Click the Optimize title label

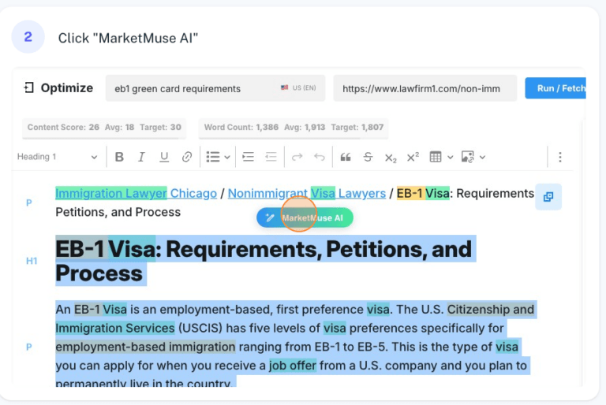67,88
